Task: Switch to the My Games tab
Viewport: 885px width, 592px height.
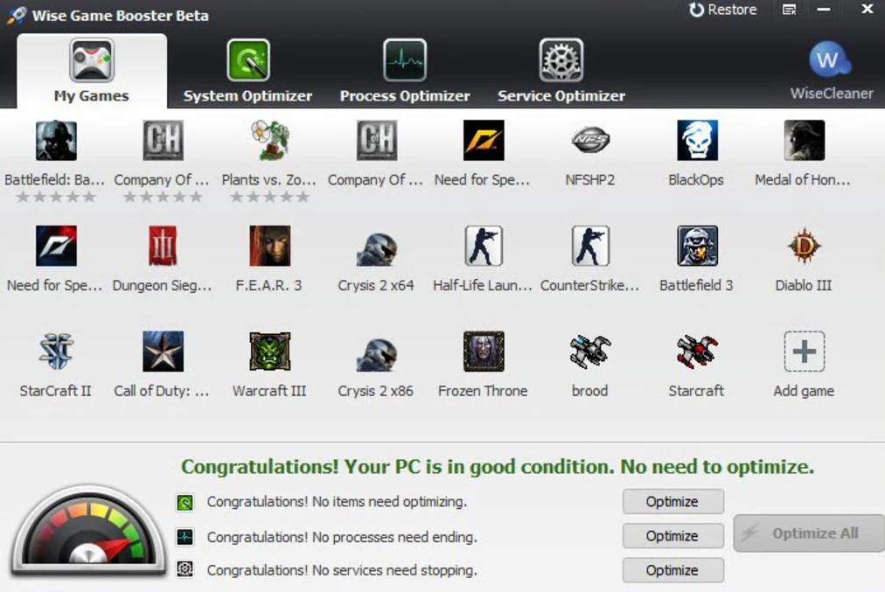Action: pyautogui.click(x=92, y=71)
